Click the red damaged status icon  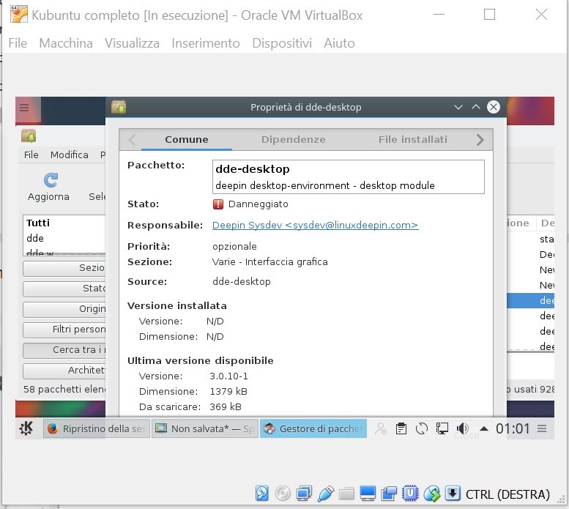(x=218, y=204)
